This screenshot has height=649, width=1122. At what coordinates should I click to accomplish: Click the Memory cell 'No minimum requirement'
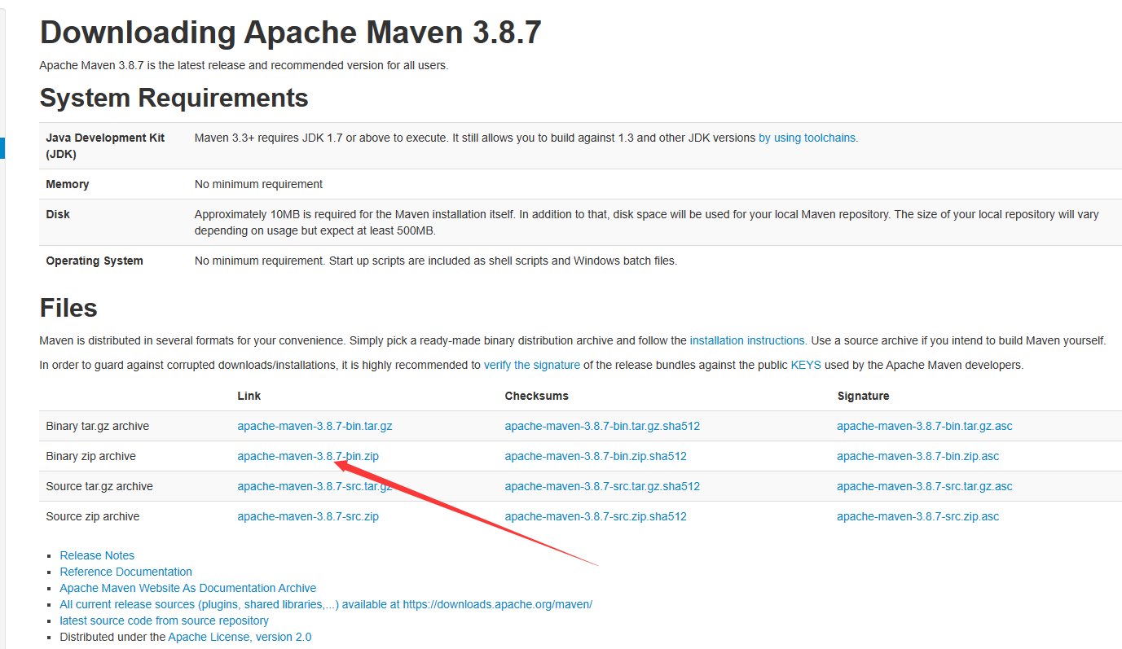click(x=258, y=184)
